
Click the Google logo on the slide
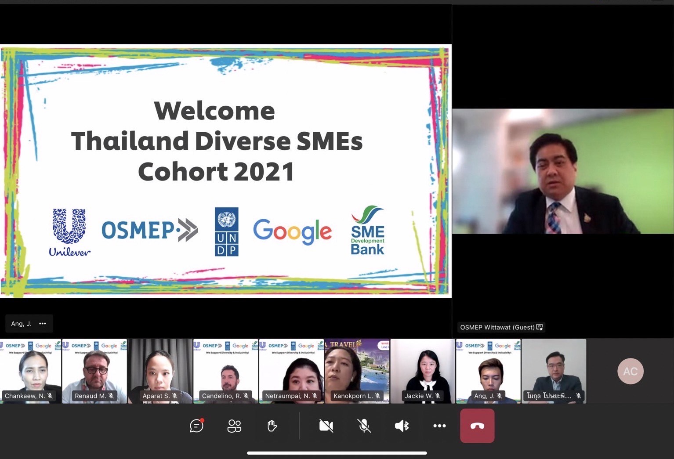tap(292, 231)
